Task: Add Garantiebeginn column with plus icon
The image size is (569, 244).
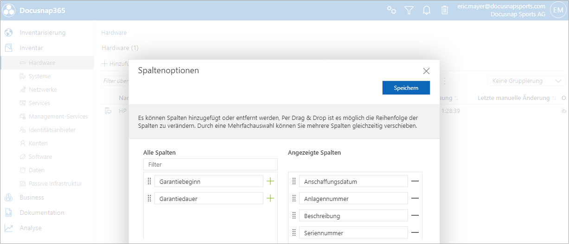Action: coord(270,181)
